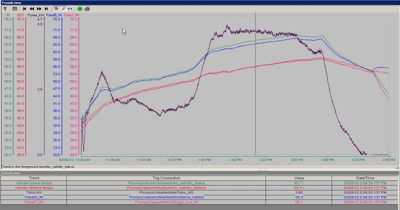Viewport: 400px width, 210px height.
Task: Click the vertical ruler line in chart
Action: pyautogui.click(x=255, y=84)
